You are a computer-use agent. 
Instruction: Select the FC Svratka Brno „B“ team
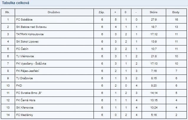point(29,93)
